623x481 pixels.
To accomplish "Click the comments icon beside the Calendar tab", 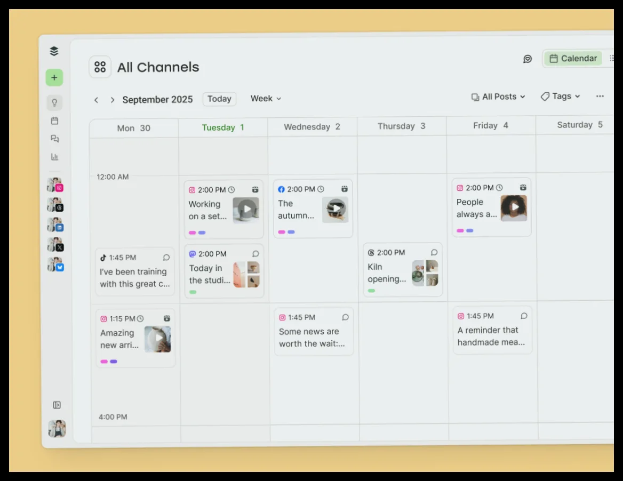I will tap(527, 59).
